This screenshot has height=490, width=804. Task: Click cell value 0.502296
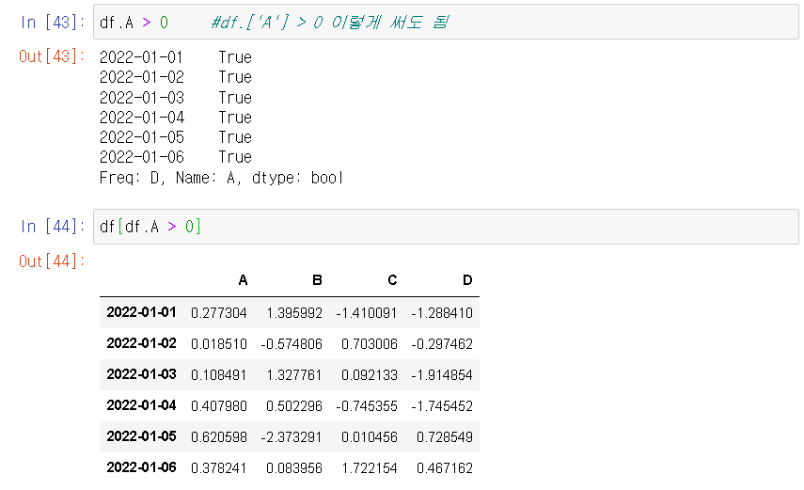(294, 406)
